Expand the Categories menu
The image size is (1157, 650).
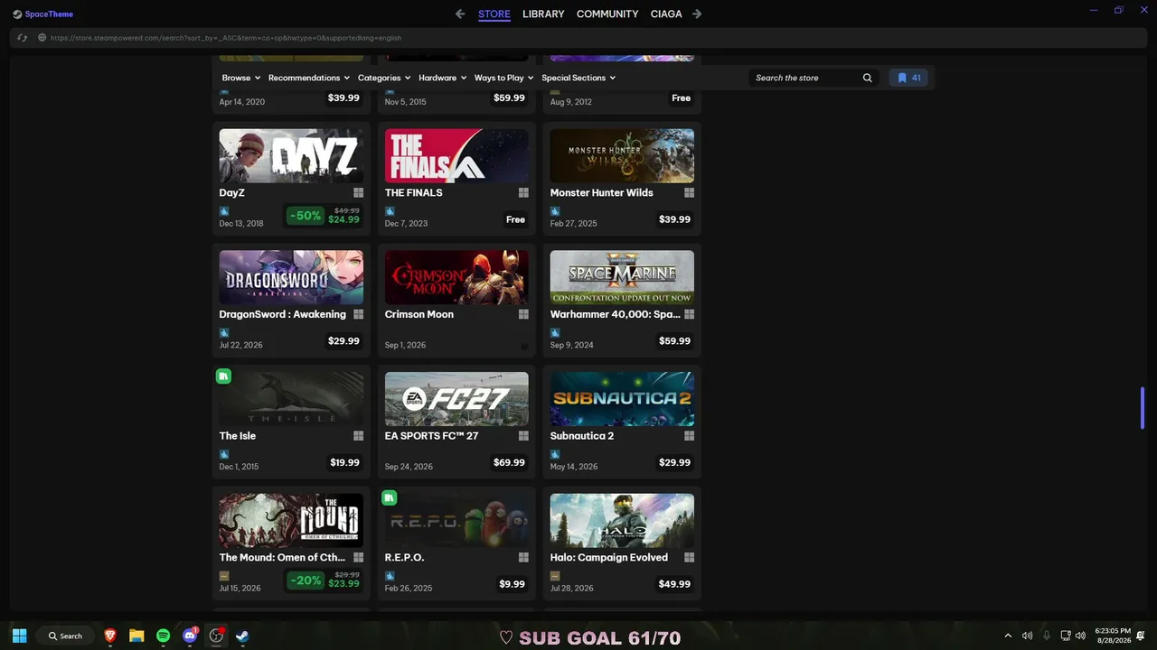click(x=384, y=78)
